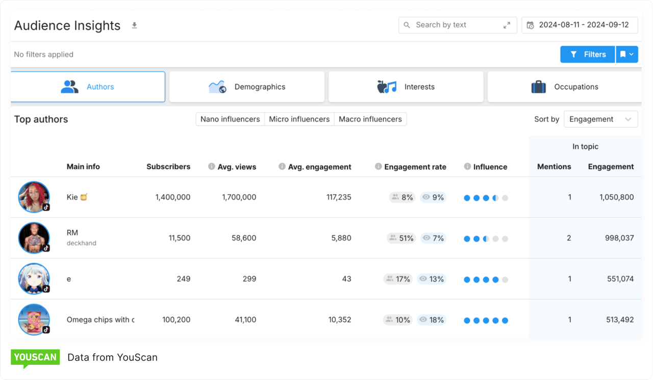Click the Filters button
The image size is (653, 380).
(587, 54)
